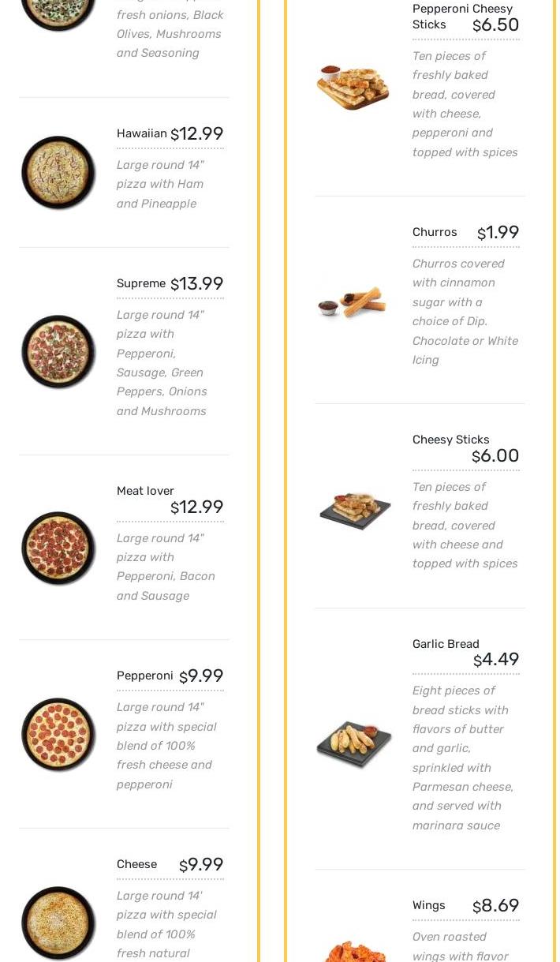
Task: Select the $1.99 Churros price
Action: 498,233
